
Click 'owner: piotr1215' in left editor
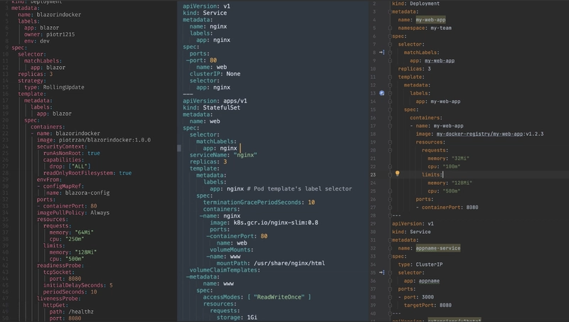(49, 34)
